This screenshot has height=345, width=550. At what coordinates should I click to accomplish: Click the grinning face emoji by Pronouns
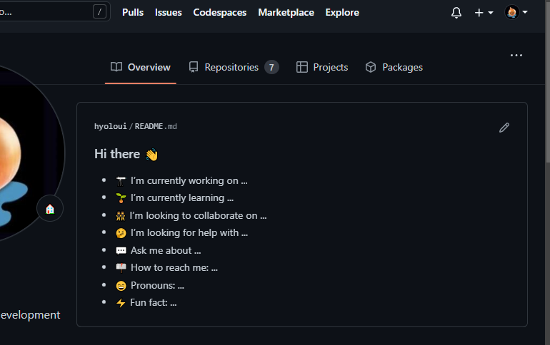click(x=121, y=286)
